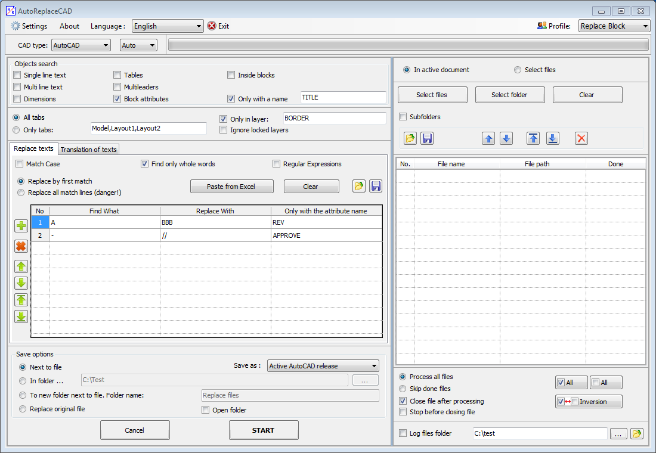This screenshot has height=453, width=656.
Task: Click the AutoReplaceCAD title bar app icon
Action: [11, 11]
